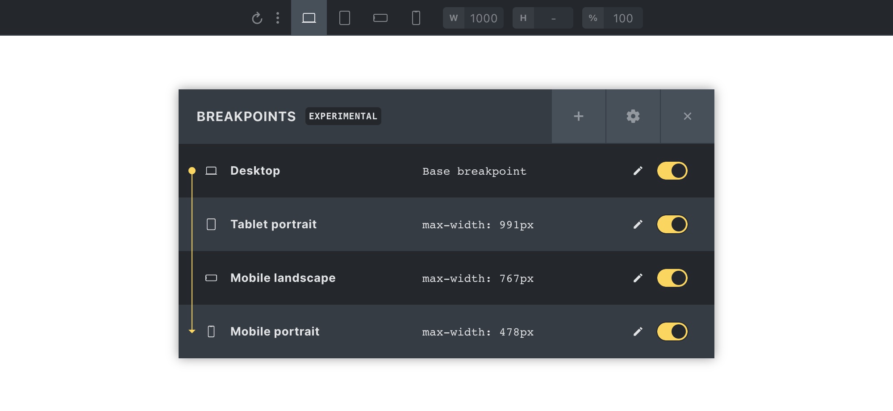Close the Breakpoints panel
893x411 pixels.
coord(688,116)
